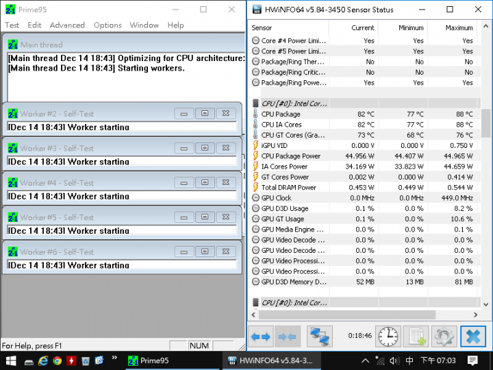Screen dimensions: 493x370
Task: Restore the Worker #3 Self-Test subwindow
Action: (205, 148)
